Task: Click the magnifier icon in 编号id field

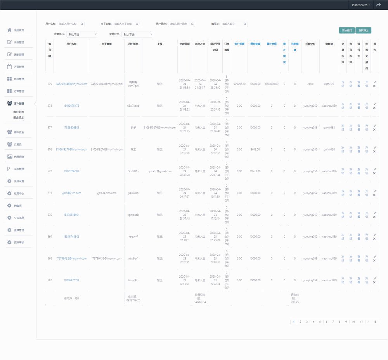Action: pyautogui.click(x=245, y=24)
